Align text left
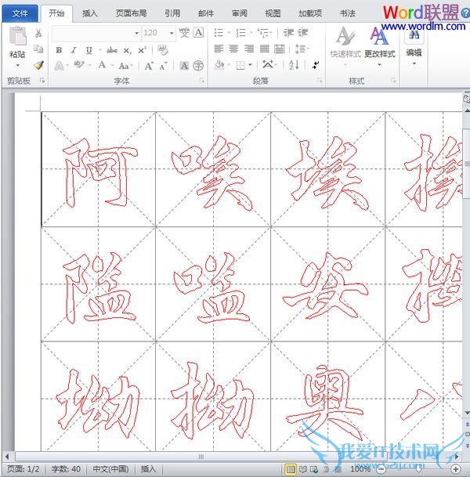This screenshot has width=470, height=477. (219, 49)
